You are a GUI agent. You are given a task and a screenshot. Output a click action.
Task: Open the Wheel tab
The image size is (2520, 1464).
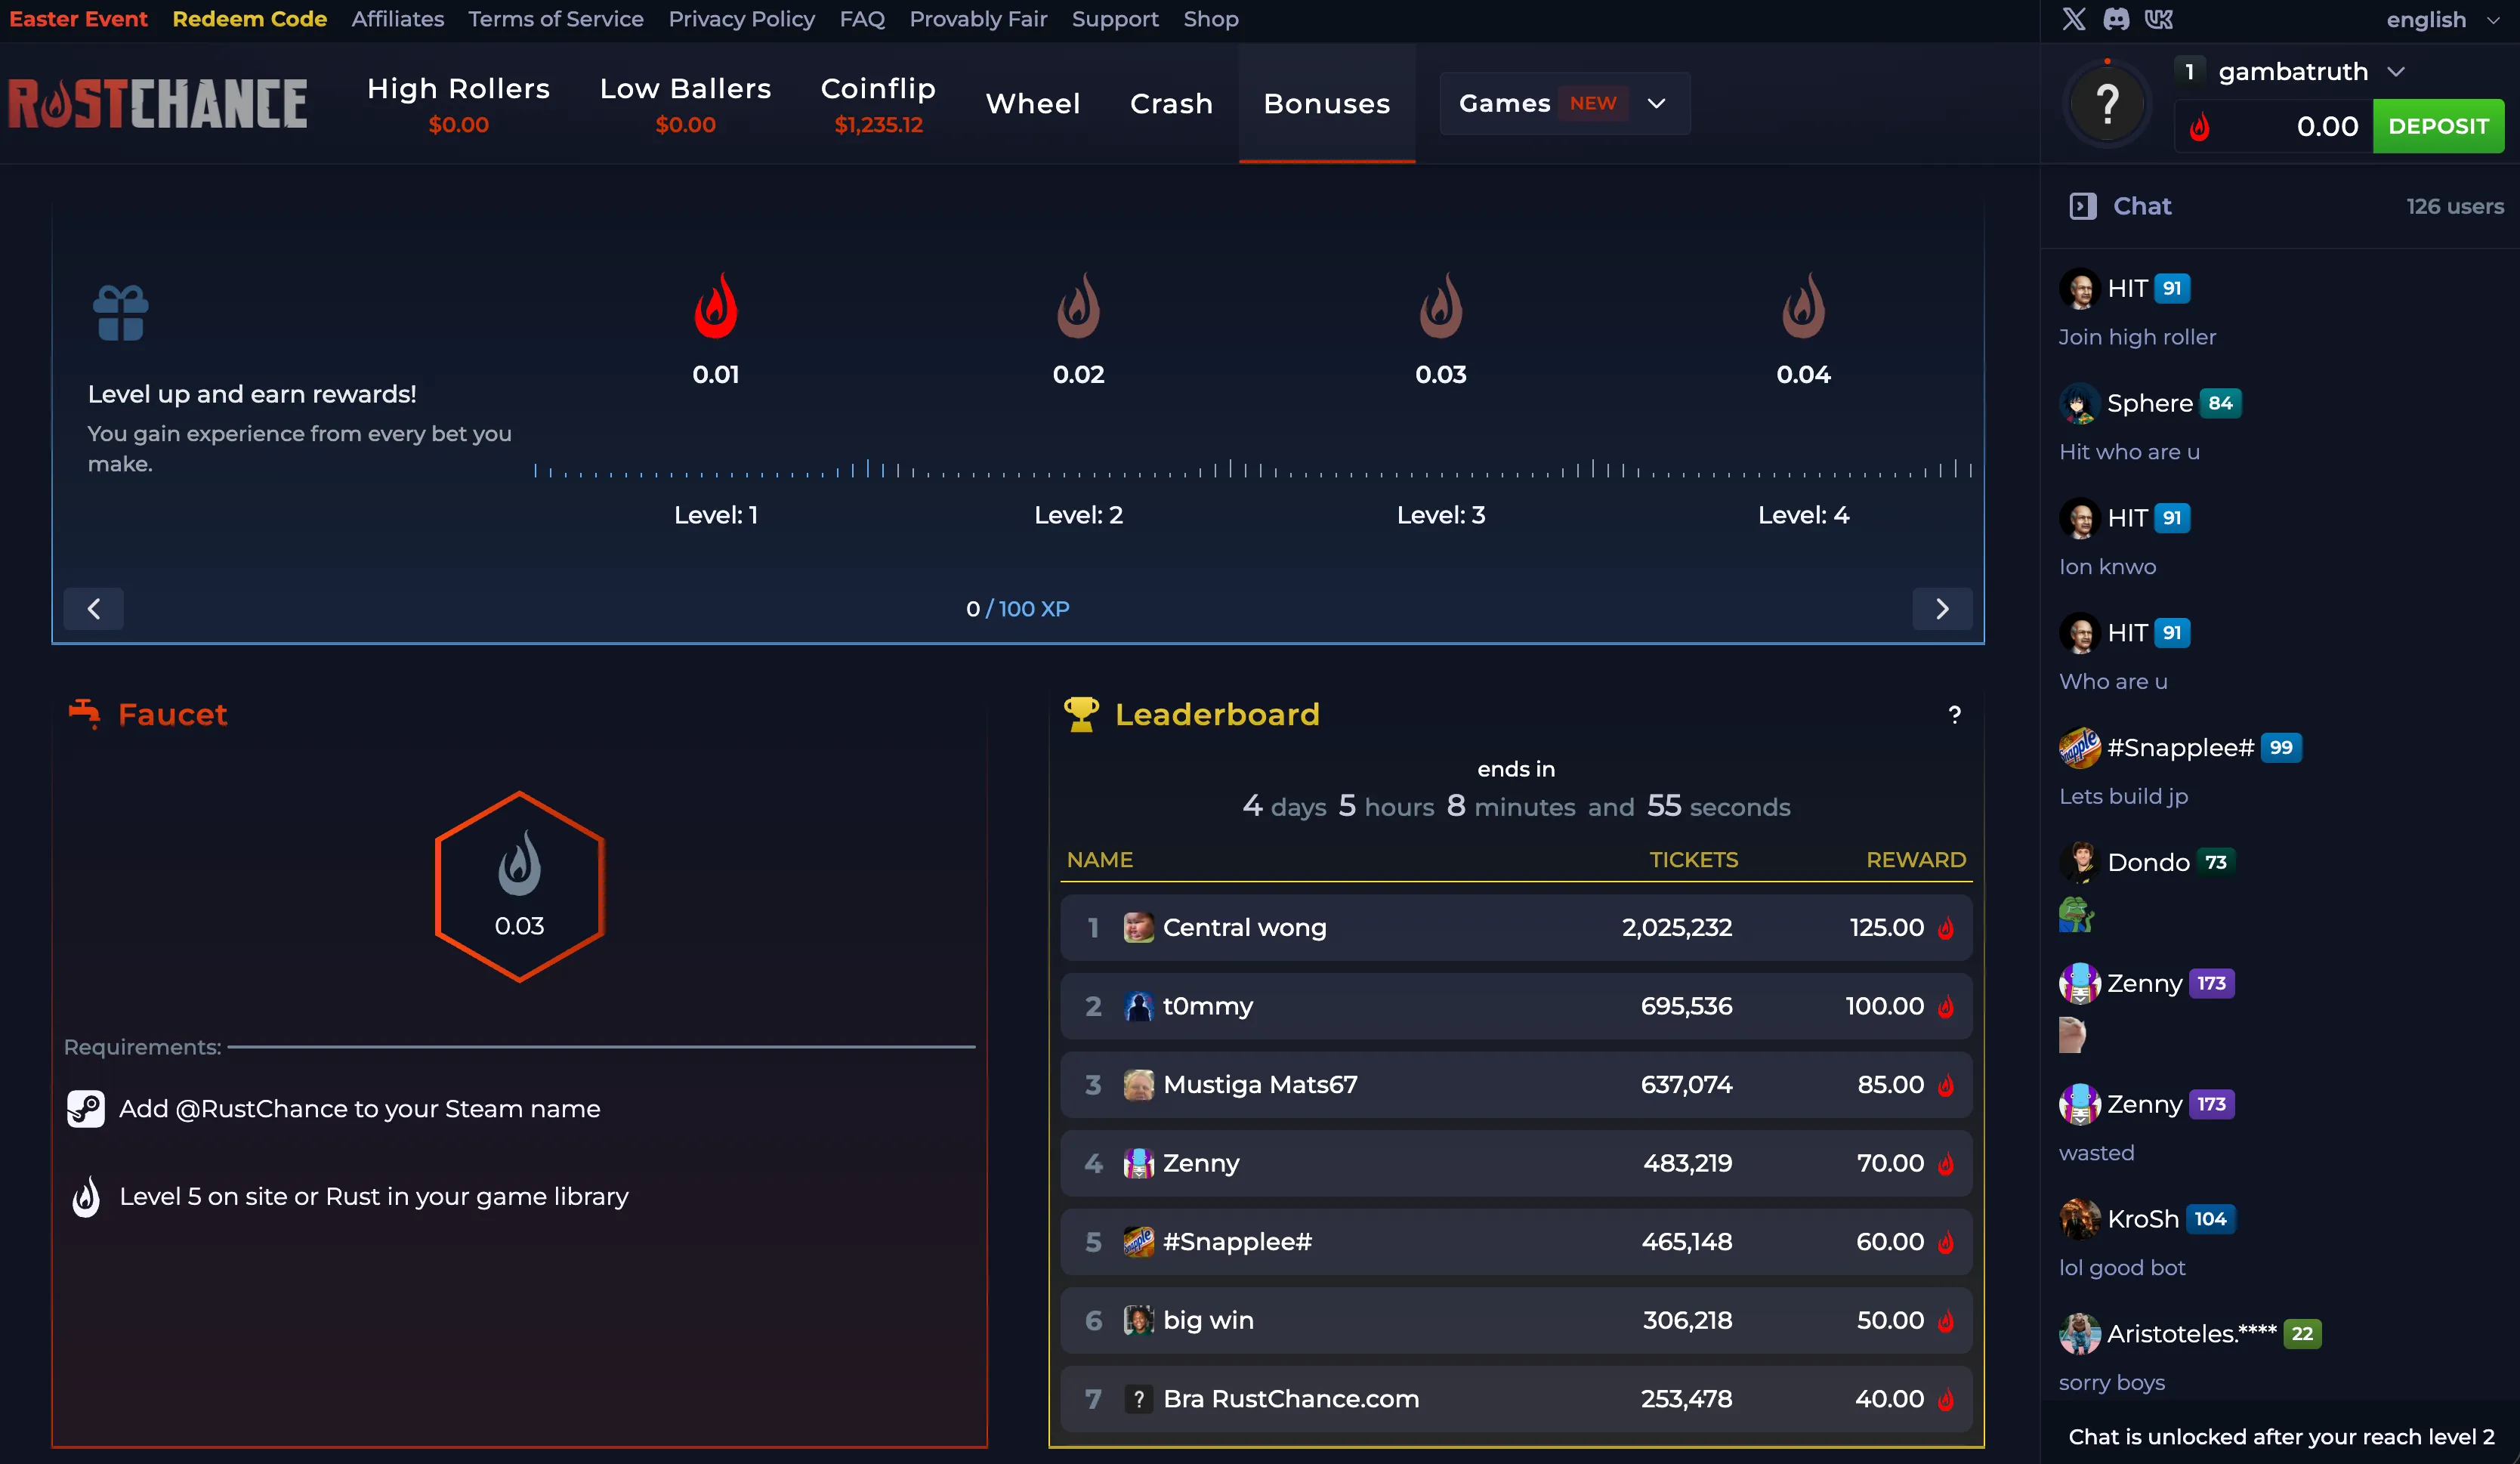(x=1033, y=103)
